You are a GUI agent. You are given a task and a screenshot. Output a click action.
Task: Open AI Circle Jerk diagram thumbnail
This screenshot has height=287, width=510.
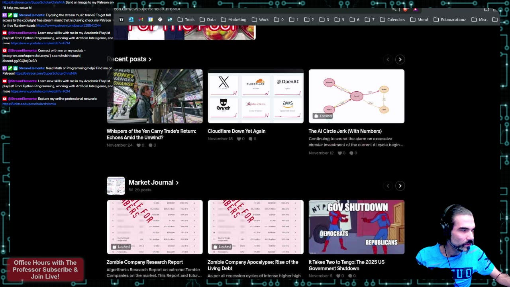357,96
